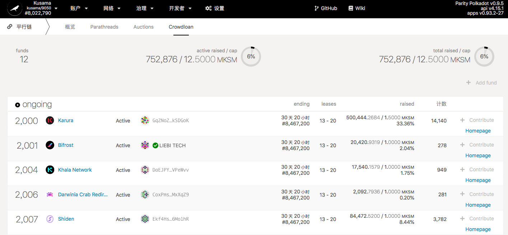The image size is (508, 235).
Task: Open Karura's Homepage link
Action: (478, 131)
